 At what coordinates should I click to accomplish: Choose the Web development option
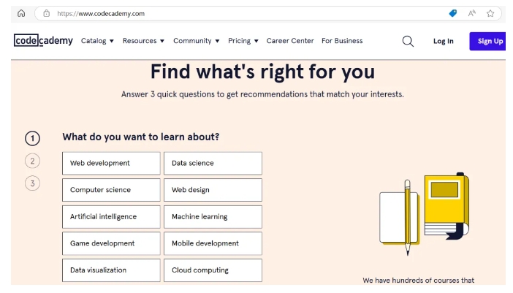tap(110, 163)
